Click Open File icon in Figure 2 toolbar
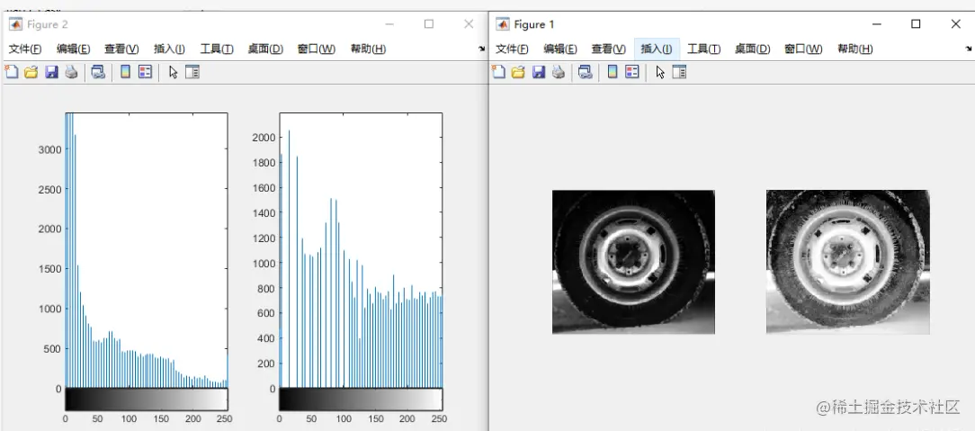The image size is (975, 431). pyautogui.click(x=31, y=72)
